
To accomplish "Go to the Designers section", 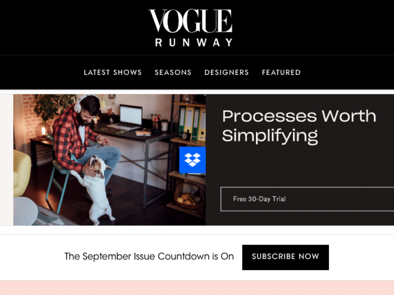I will tap(227, 72).
